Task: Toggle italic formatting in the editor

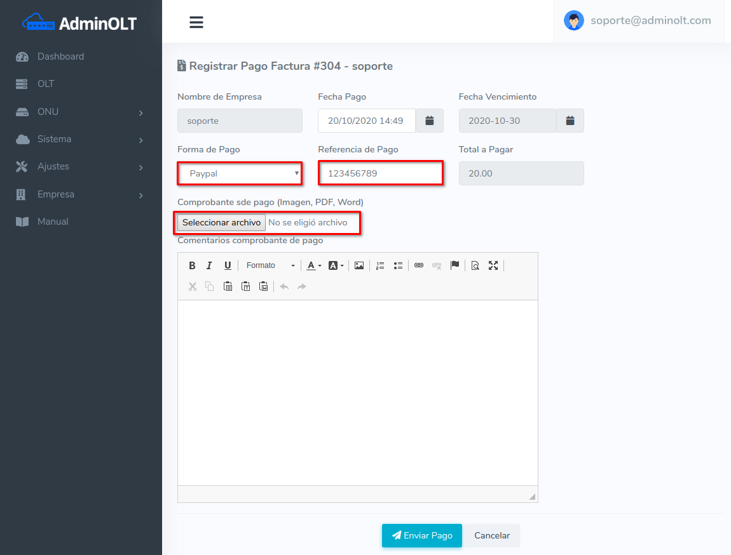Action: pyautogui.click(x=209, y=265)
